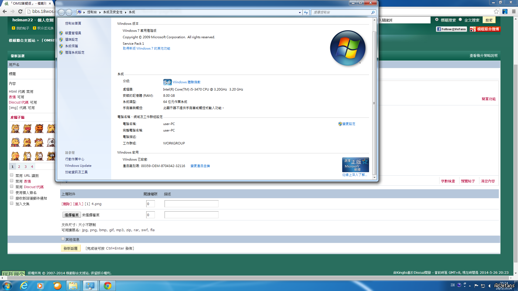
Task: Click the Genuine Microsoft software badge
Action: click(x=355, y=165)
